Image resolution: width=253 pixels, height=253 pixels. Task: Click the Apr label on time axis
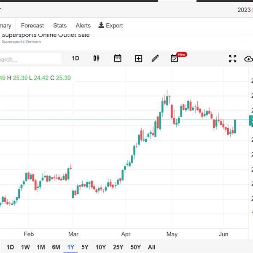pyautogui.click(x=126, y=234)
